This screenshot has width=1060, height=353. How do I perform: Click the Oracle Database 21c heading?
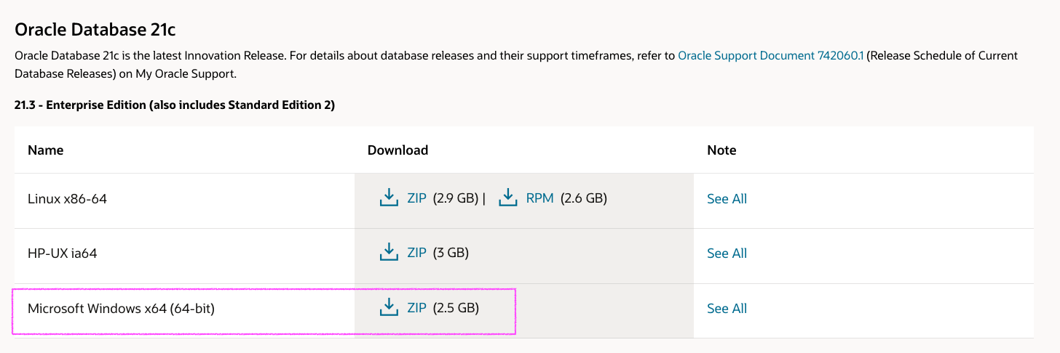point(95,30)
